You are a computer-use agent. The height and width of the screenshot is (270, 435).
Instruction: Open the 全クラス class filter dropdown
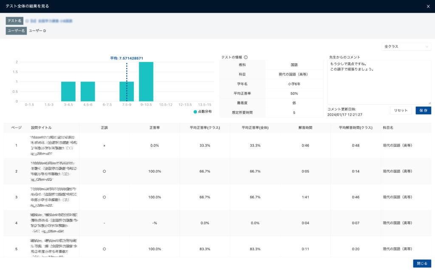(406, 47)
